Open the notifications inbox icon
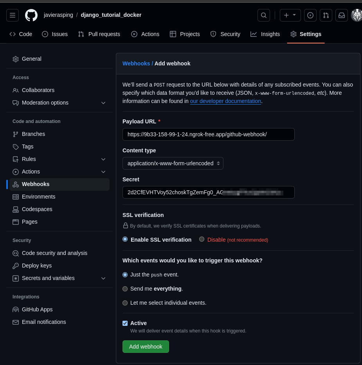The height and width of the screenshot is (365, 362). click(342, 15)
